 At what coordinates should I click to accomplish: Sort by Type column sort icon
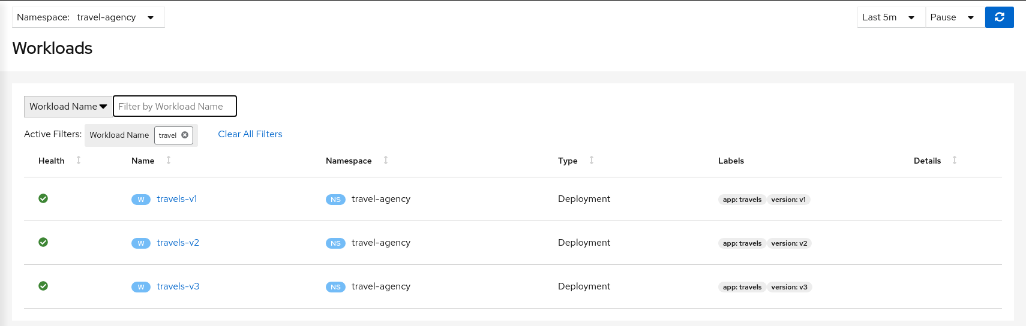point(592,160)
